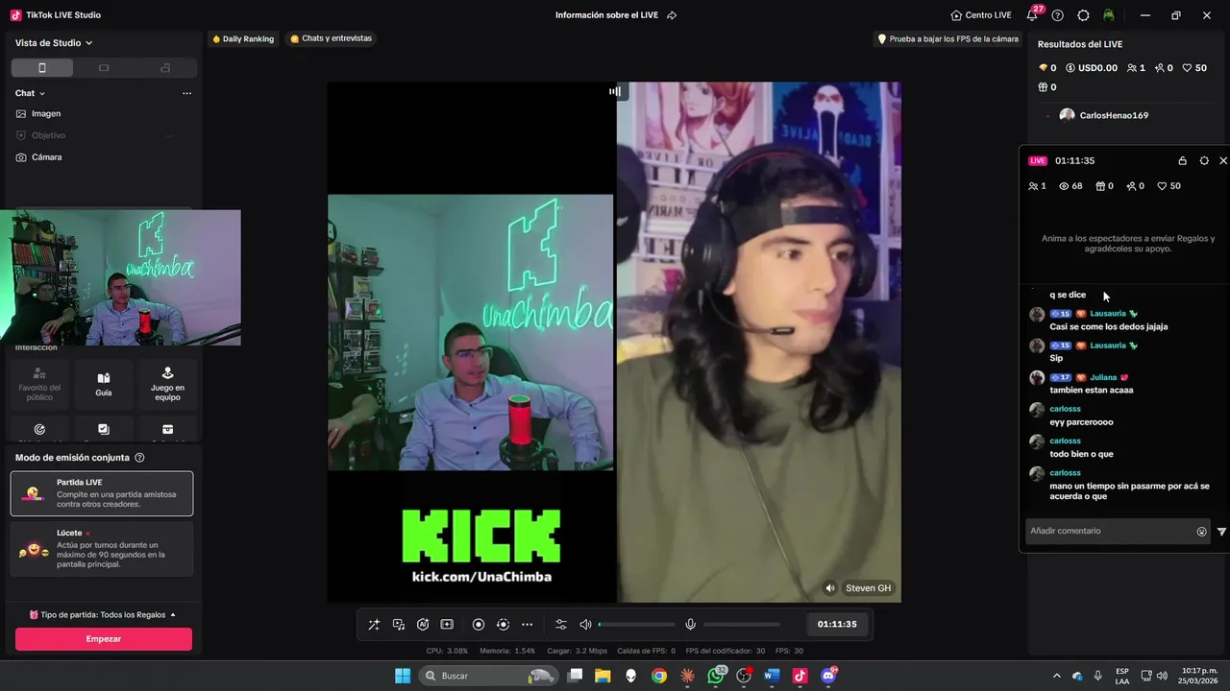Select the Partida LIVE mode

coord(102,493)
